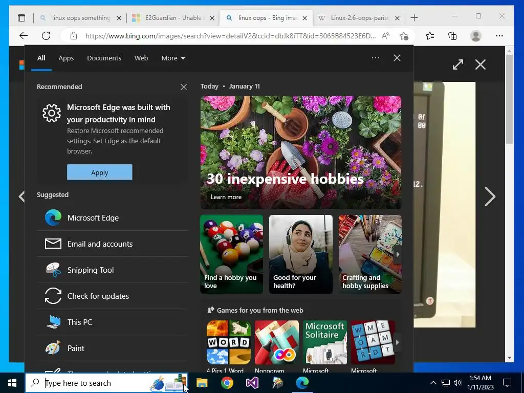Close the Bing image detail view
Screen dimensions: 524x393
(480, 64)
